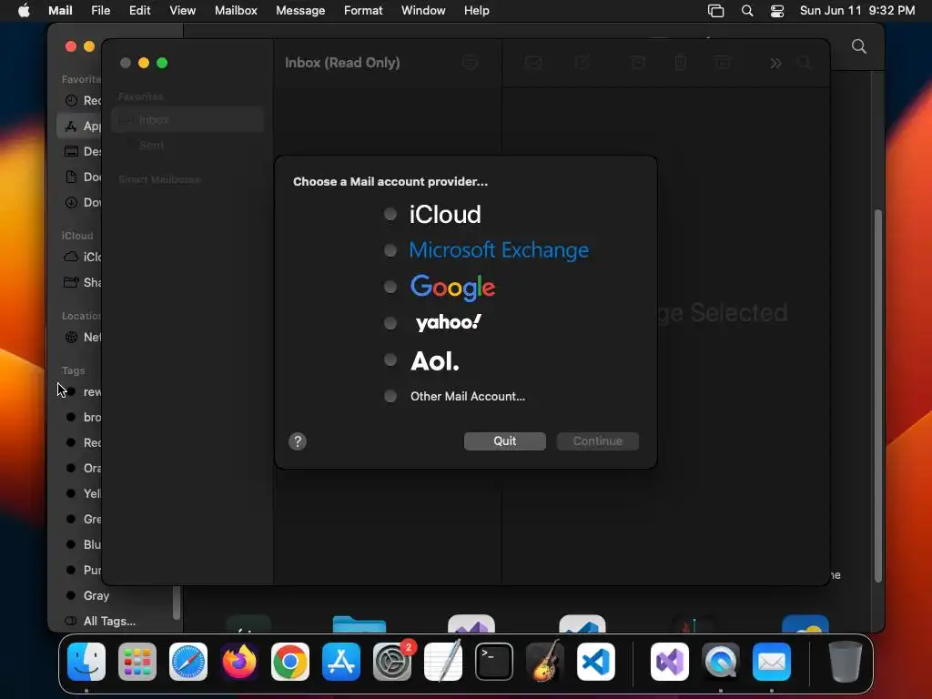Click Get New Mail envelope icon in Mail toolbar
The image size is (932, 699).
[x=533, y=63]
